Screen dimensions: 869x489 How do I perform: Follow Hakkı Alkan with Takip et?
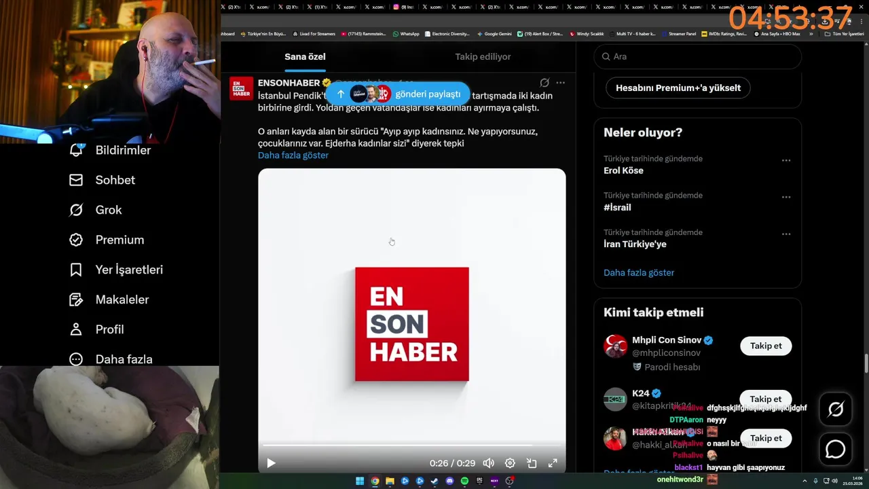point(766,438)
